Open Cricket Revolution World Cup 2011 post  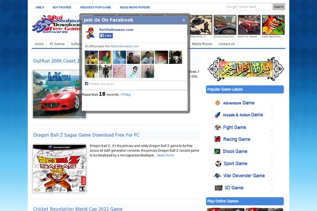click(x=78, y=209)
